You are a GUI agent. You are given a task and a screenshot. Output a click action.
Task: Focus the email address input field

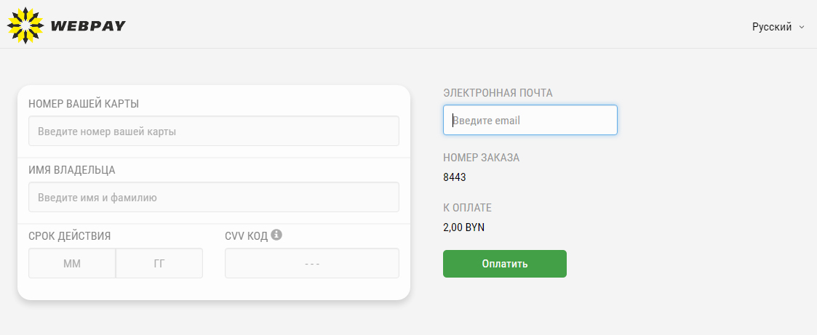(530, 121)
